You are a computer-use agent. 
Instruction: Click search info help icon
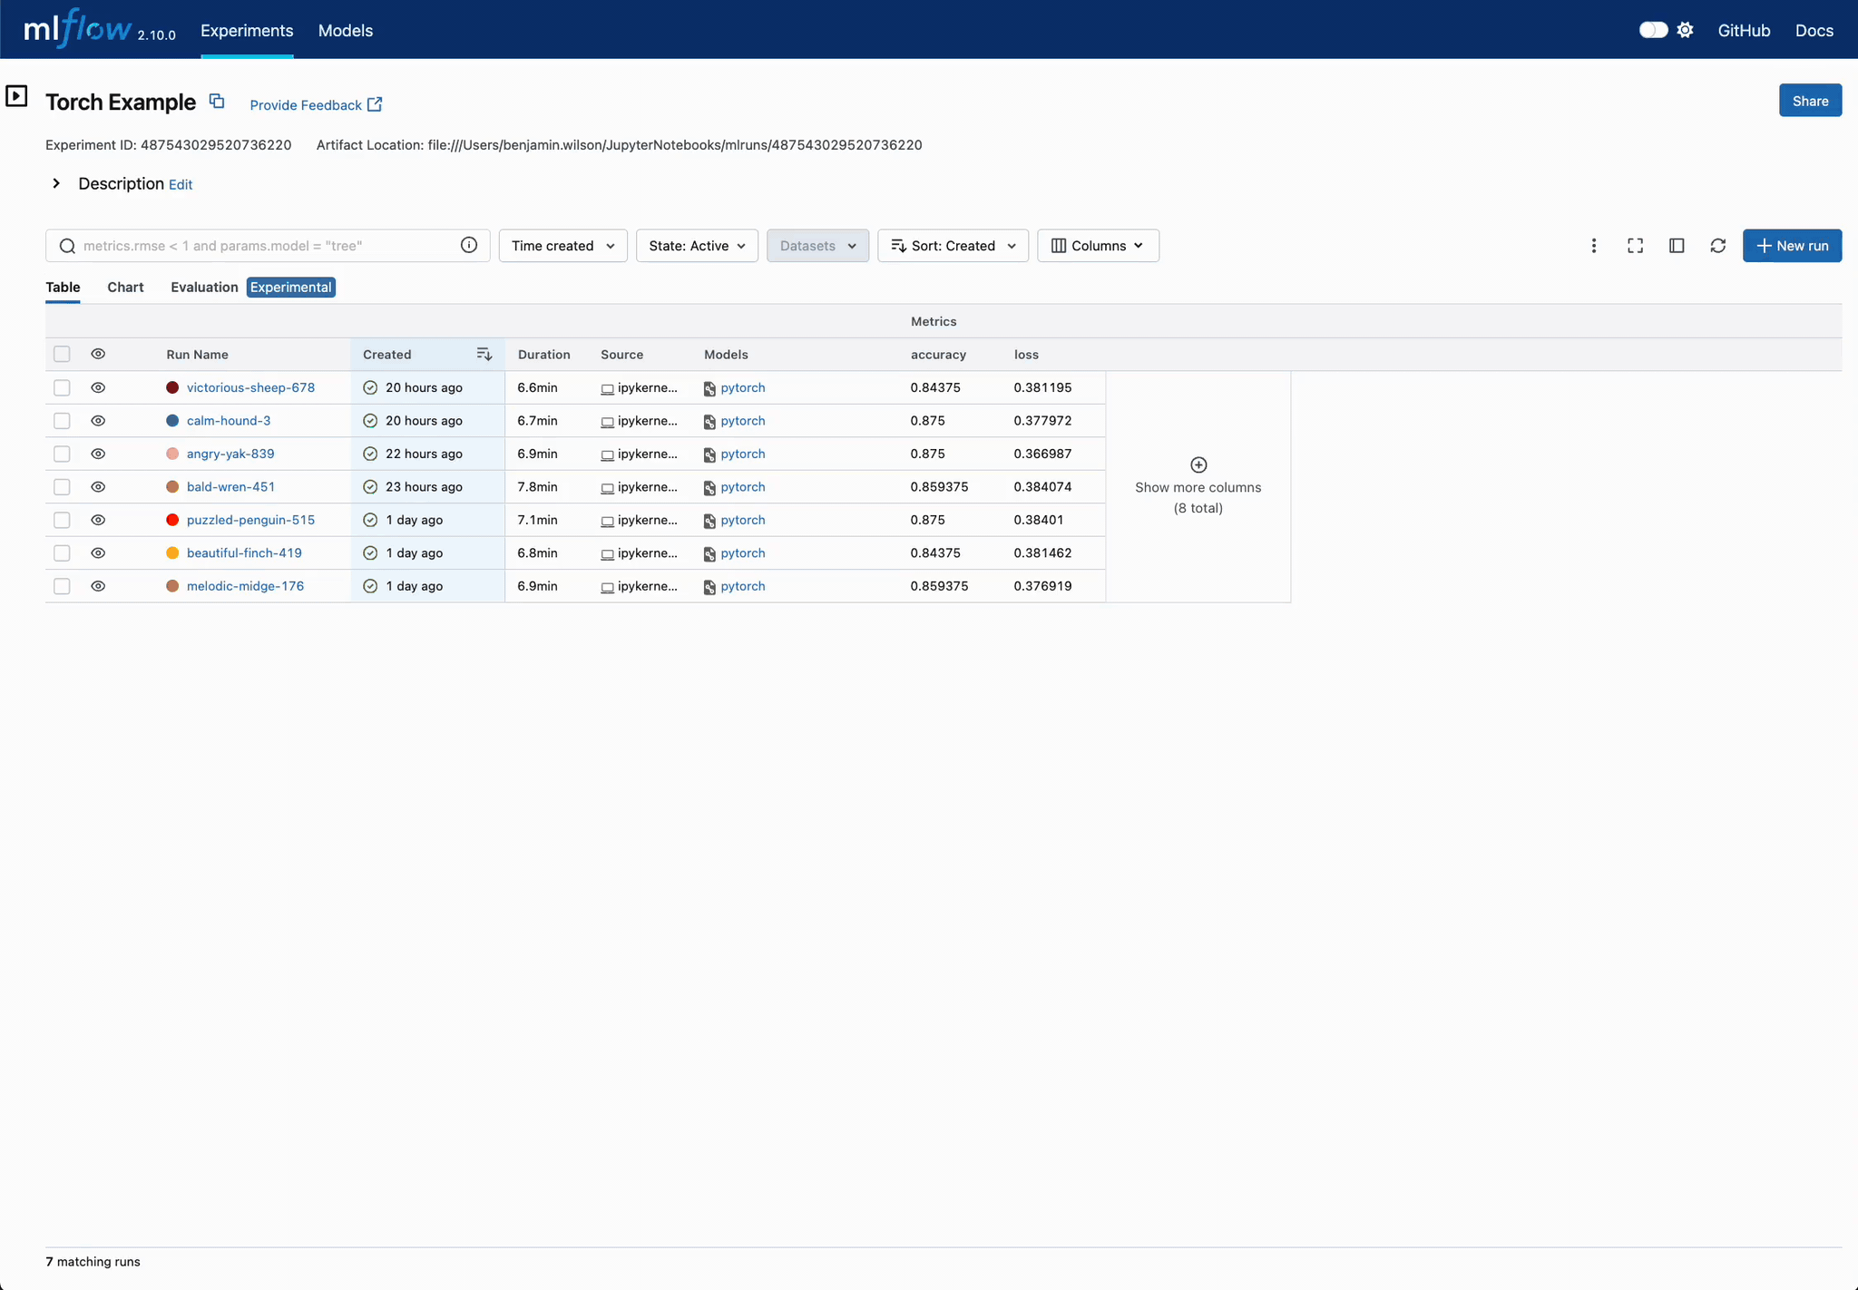tap(469, 245)
